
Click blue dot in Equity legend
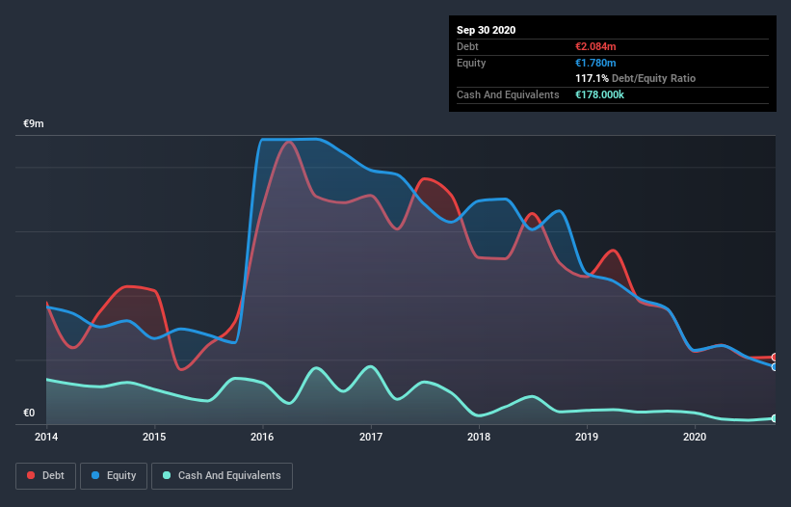[95, 475]
